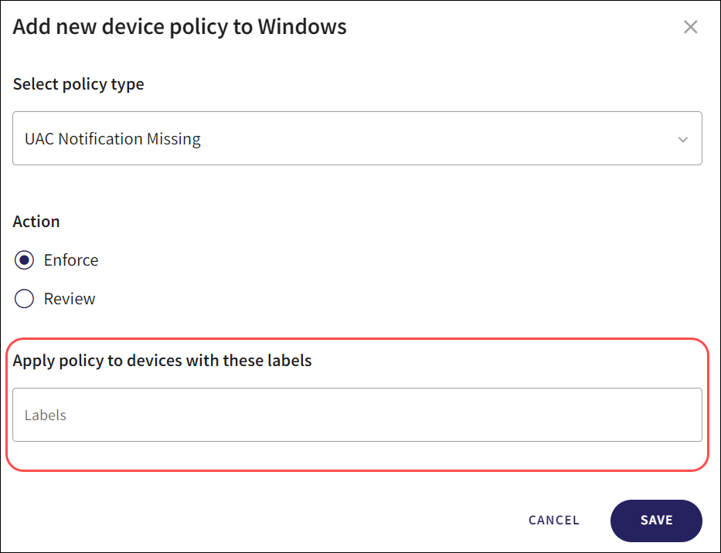Choose the Review radio button
Image resolution: width=721 pixels, height=553 pixels.
[25, 299]
